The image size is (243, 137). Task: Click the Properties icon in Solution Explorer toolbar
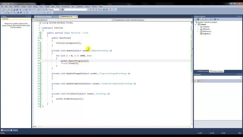point(196,19)
